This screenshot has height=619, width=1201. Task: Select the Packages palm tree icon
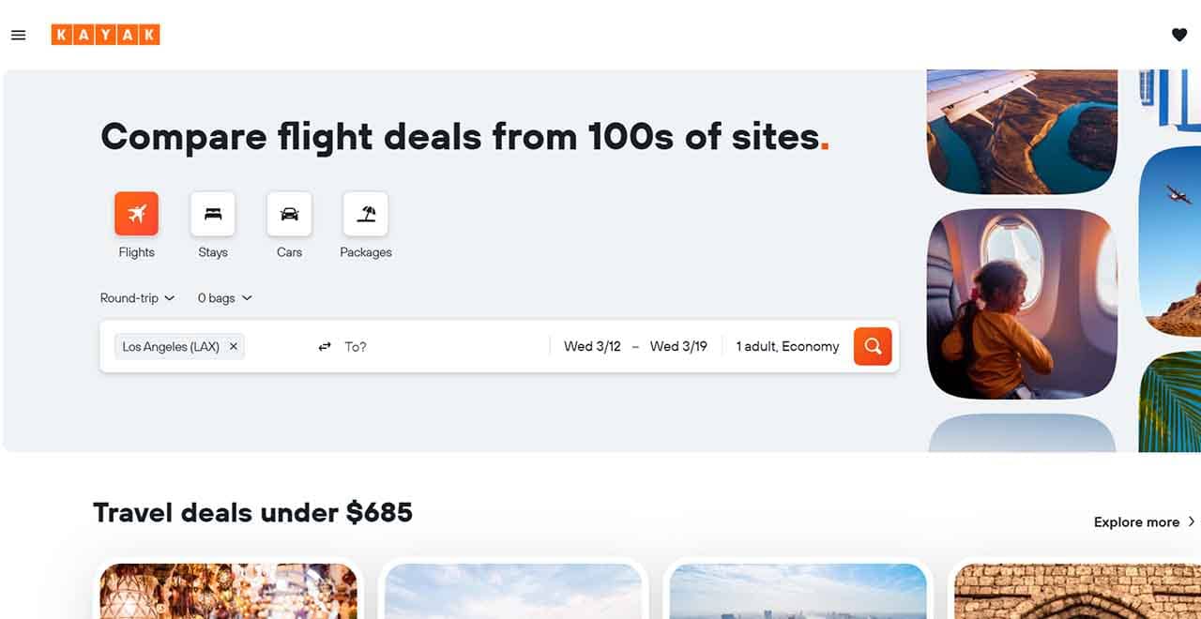366,214
